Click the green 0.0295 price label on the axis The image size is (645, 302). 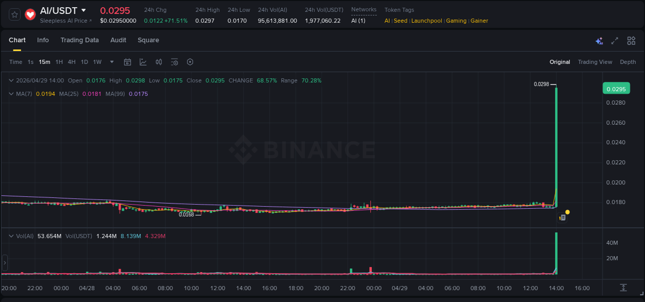[617, 89]
